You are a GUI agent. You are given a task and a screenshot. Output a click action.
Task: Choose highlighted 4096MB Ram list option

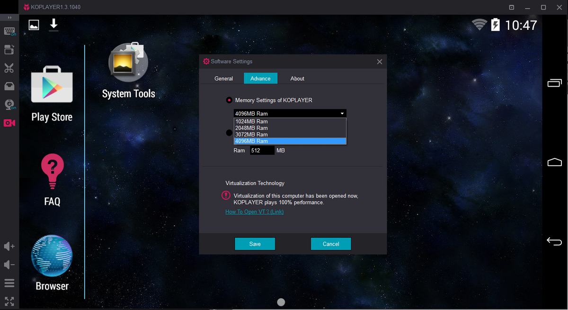coord(290,141)
